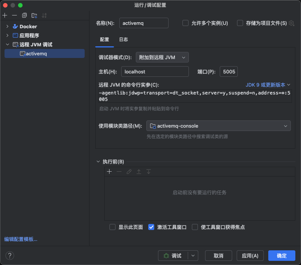Add a task in 执行前 section
Viewport: 301px width, 265px height.
tap(109, 172)
